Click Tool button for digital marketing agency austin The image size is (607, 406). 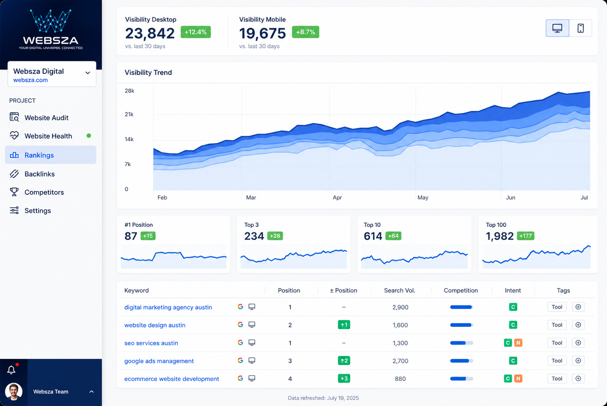point(557,307)
